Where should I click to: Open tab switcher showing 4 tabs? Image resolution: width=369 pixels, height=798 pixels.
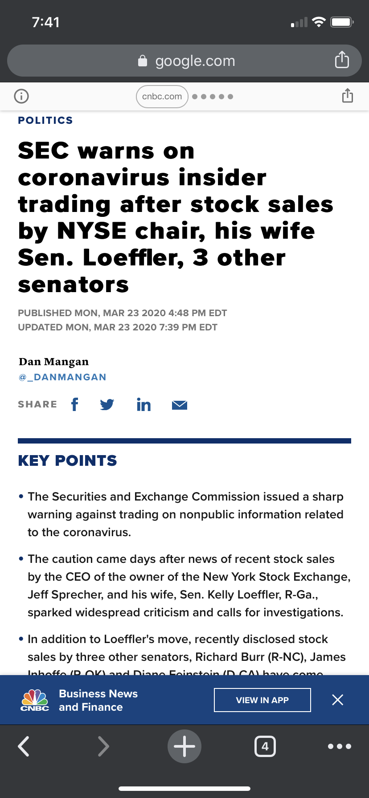click(265, 746)
